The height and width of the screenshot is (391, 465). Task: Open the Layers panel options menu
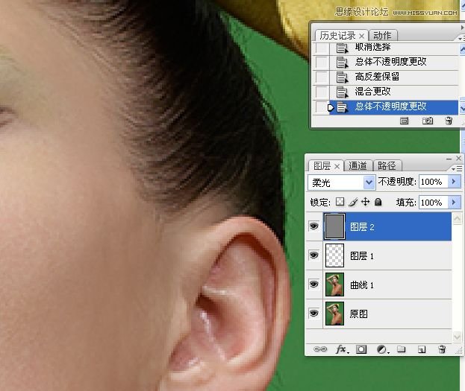457,169
